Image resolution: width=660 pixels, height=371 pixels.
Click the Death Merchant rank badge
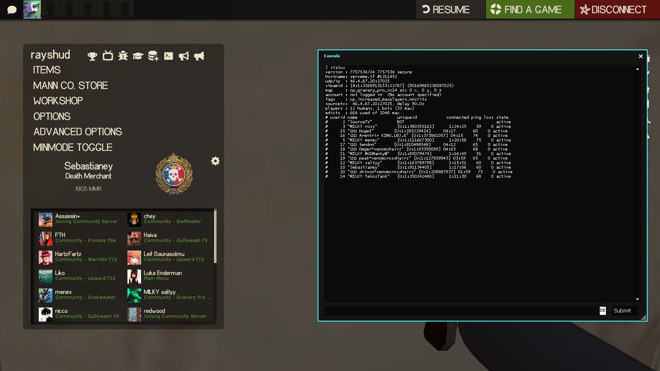coord(174,174)
